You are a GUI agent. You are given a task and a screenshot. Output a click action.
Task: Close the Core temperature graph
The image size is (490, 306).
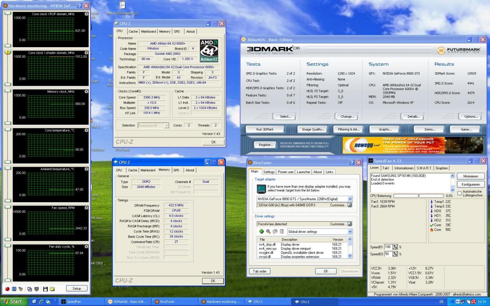tap(86, 130)
